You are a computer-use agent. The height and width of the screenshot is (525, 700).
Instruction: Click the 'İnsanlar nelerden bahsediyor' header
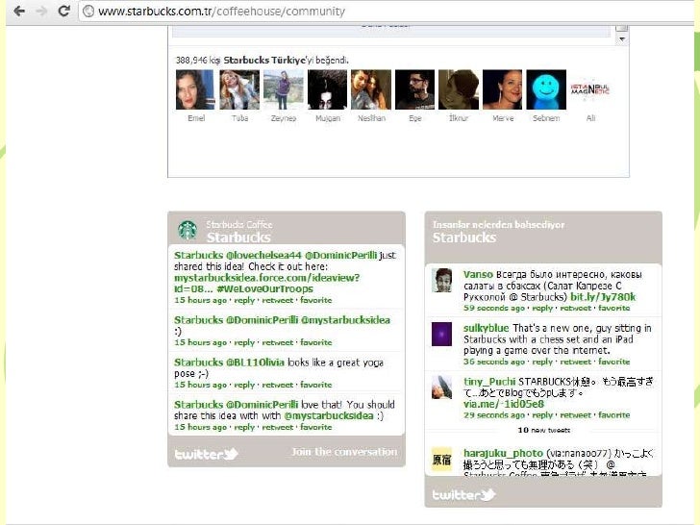pos(499,225)
